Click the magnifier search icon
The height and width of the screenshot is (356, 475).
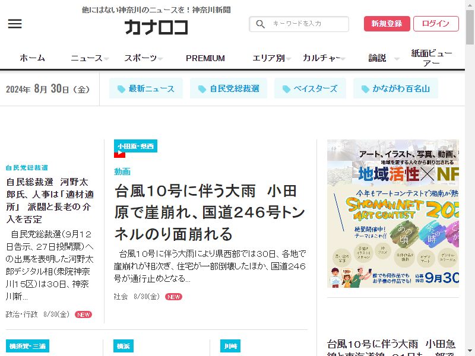tap(260, 24)
